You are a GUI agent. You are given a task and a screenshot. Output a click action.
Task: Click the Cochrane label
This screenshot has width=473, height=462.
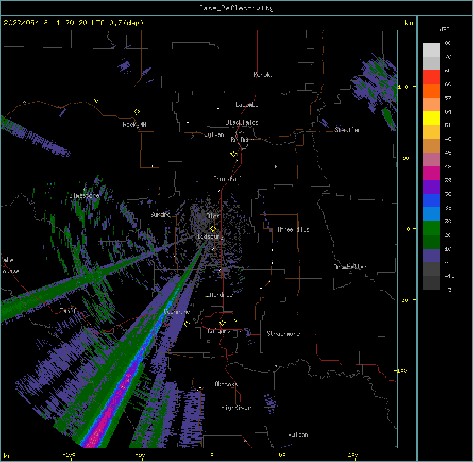pyautogui.click(x=177, y=312)
